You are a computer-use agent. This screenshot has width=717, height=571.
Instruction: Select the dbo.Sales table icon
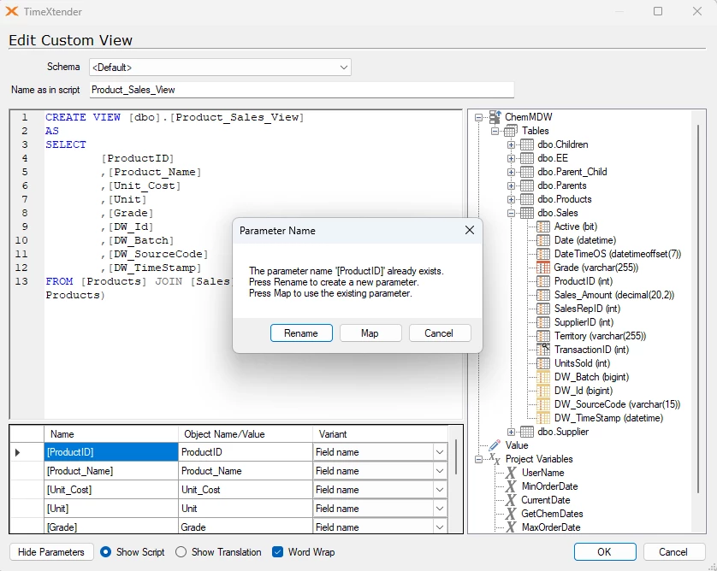[x=527, y=214]
